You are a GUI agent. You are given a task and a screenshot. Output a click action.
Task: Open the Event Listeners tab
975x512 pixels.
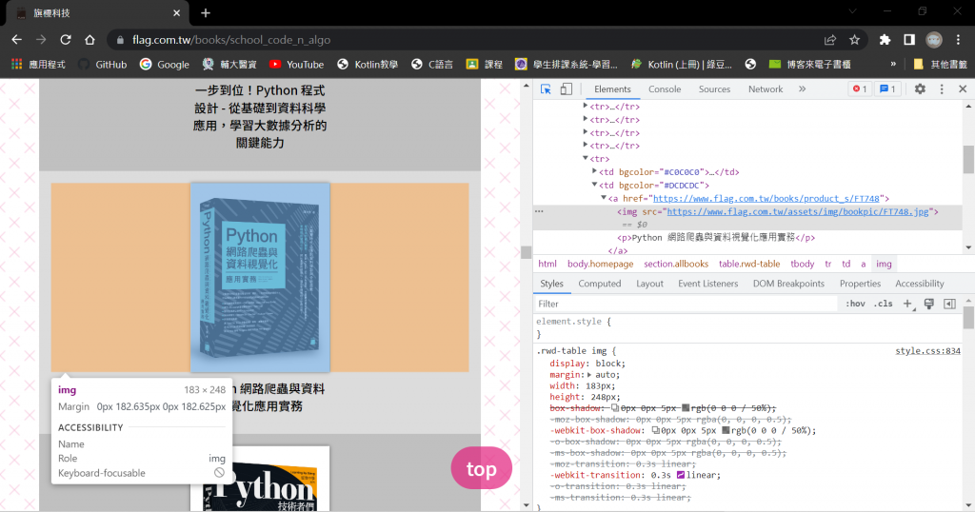(707, 284)
